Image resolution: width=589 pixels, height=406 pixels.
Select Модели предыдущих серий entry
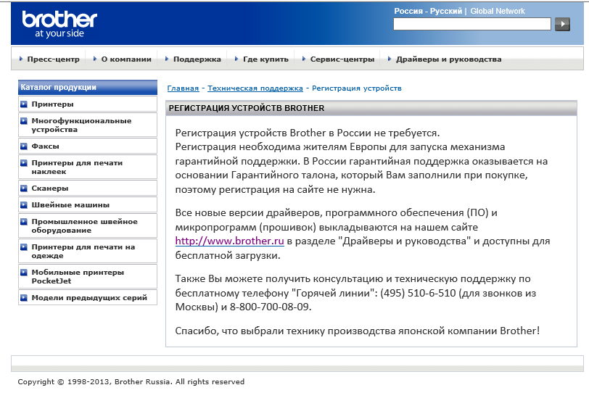coord(88,297)
